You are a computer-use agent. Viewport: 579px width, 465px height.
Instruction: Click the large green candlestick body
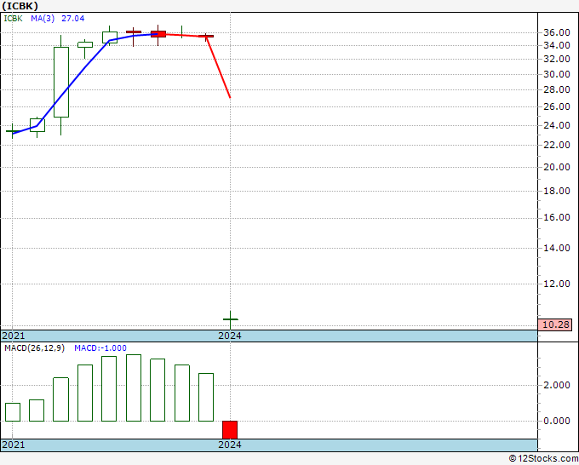[x=61, y=82]
